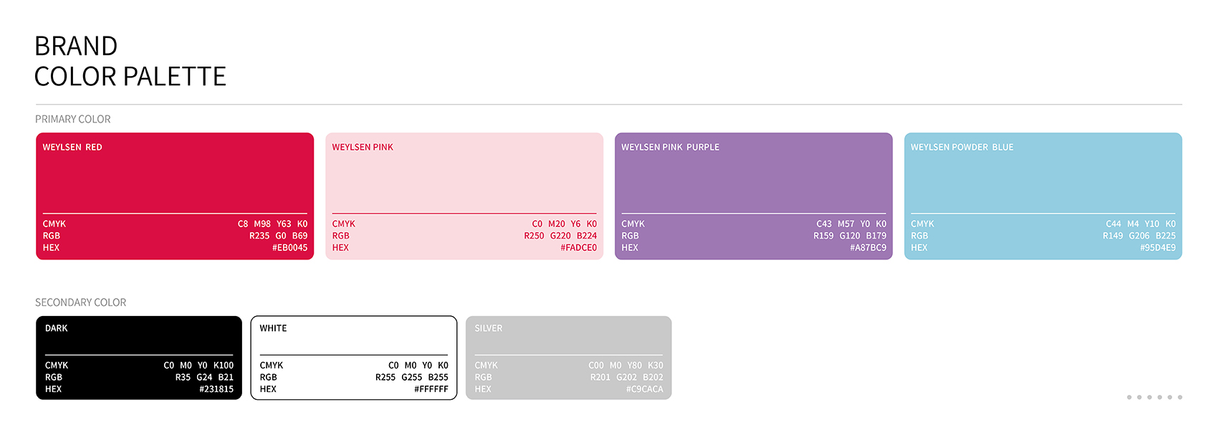
Task: Choose the Weylsen Powder Blue swatch
Action: 1043,179
